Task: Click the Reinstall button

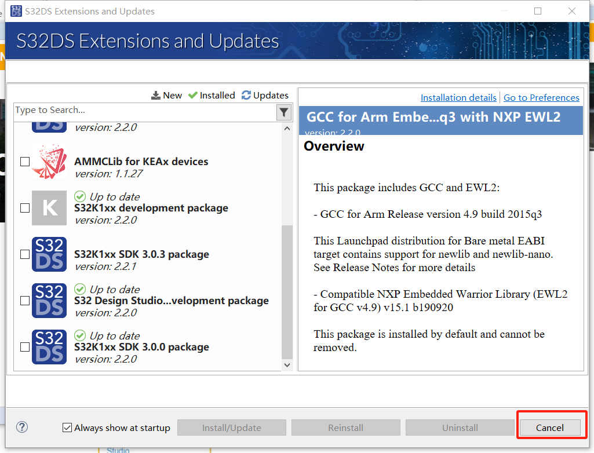Action: [345, 428]
